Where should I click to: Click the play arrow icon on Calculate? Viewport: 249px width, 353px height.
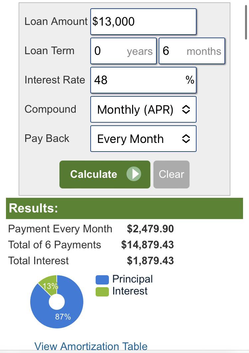[134, 174]
